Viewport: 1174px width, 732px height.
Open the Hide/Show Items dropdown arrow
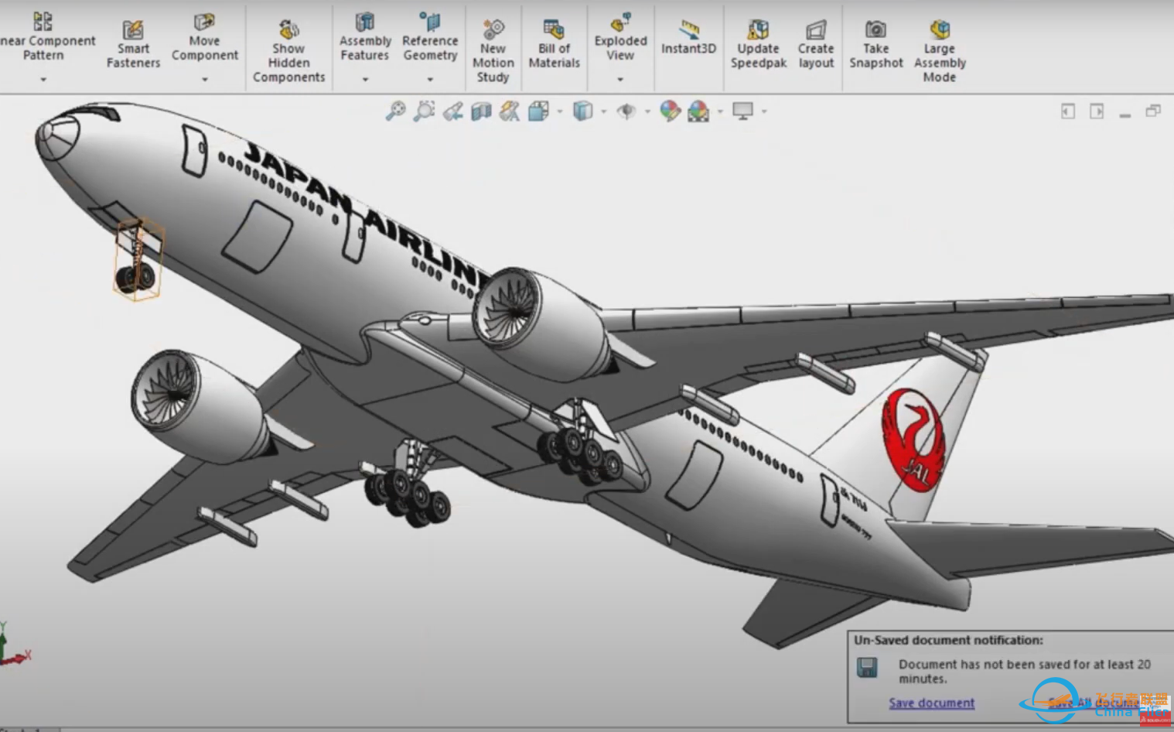[x=647, y=111]
